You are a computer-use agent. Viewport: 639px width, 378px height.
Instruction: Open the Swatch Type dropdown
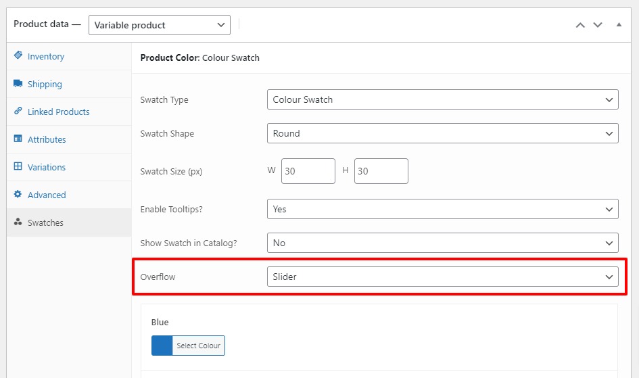point(443,99)
